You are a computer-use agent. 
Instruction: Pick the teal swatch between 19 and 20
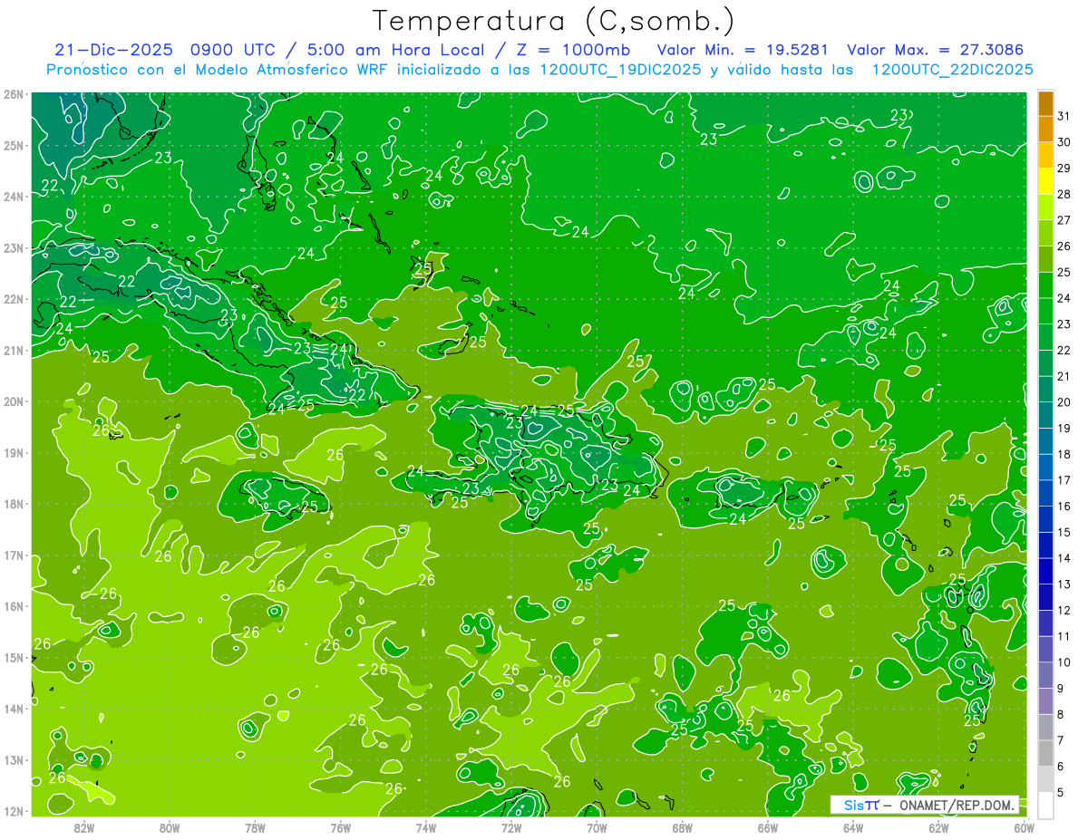pos(1045,415)
